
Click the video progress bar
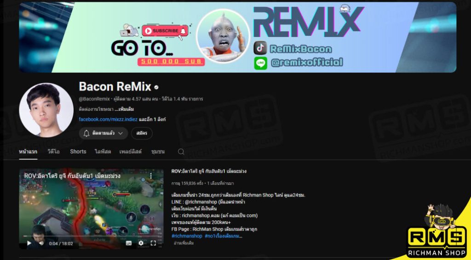click(91, 237)
